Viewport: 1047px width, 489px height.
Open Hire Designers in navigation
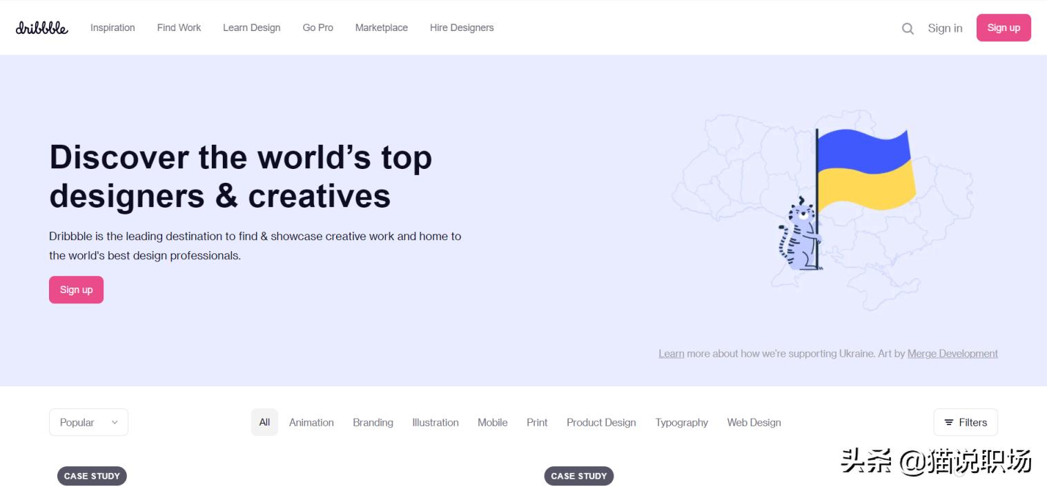point(462,28)
